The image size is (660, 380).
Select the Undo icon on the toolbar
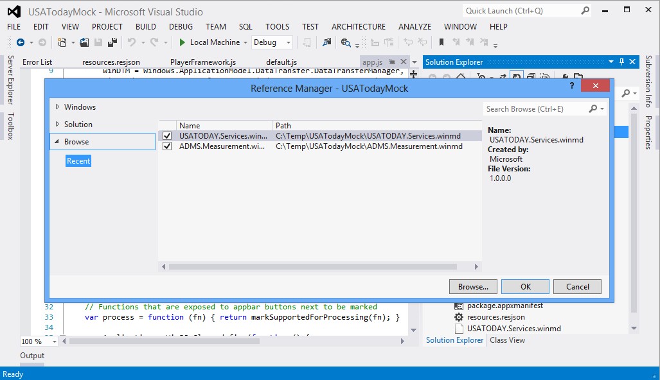[131, 42]
